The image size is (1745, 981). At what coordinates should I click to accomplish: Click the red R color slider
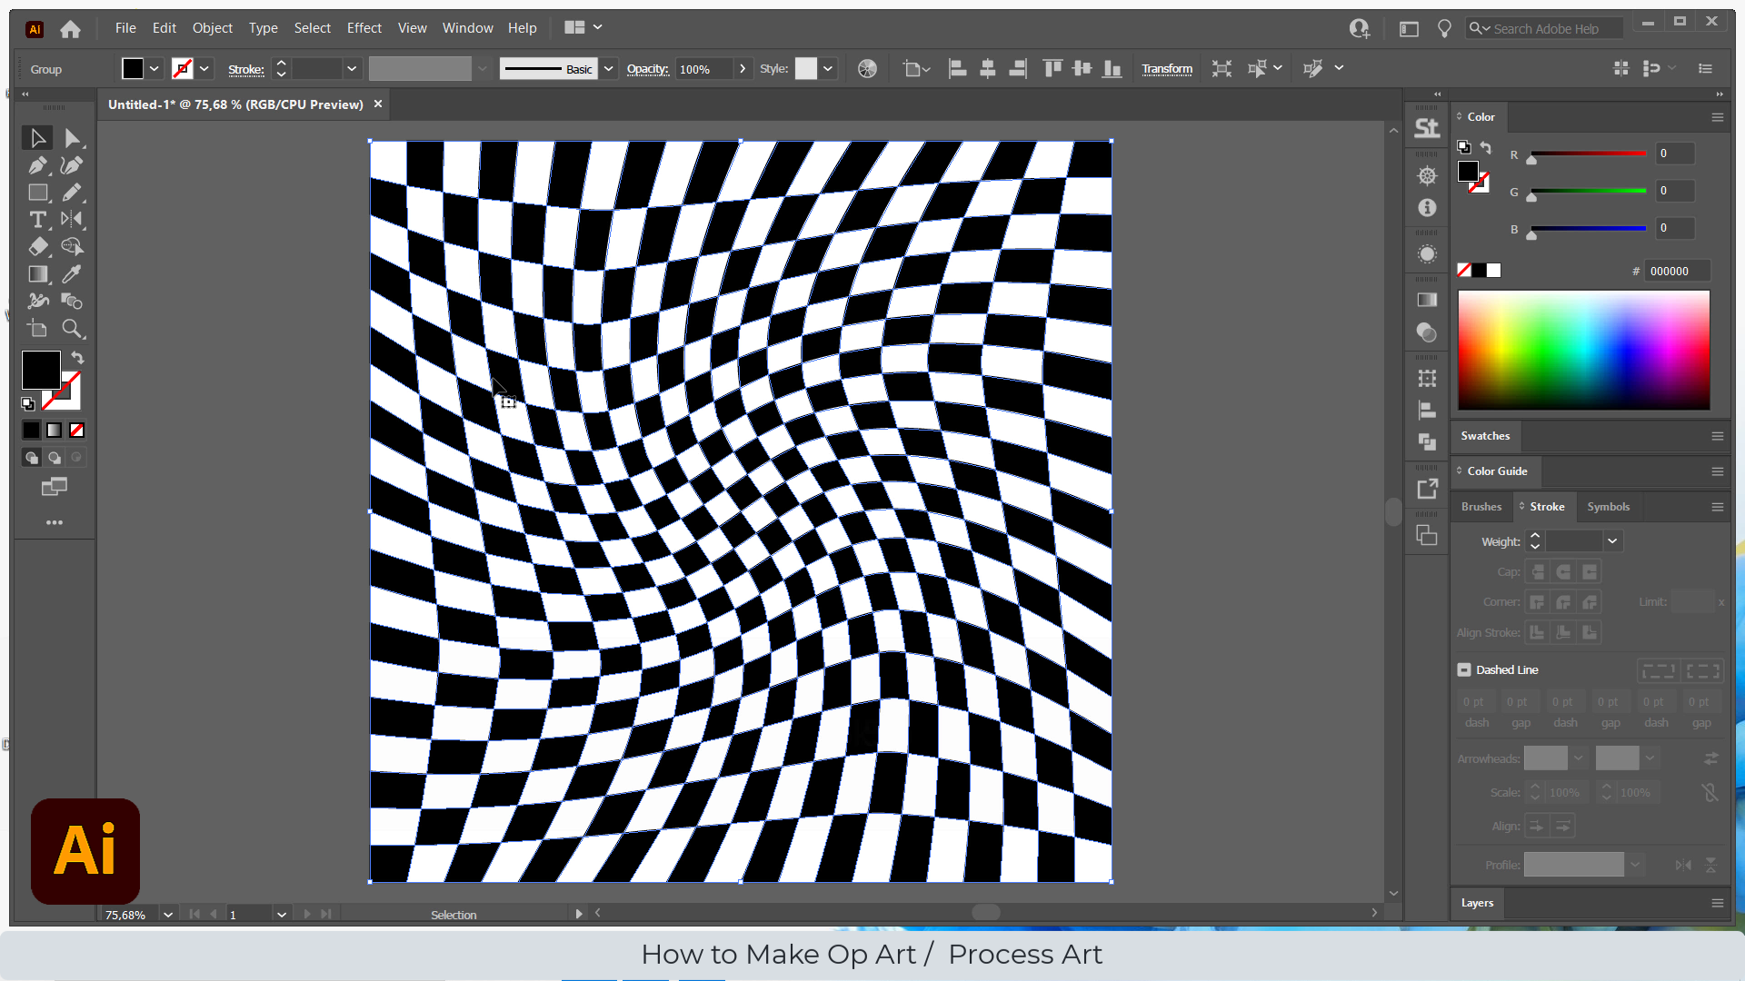(x=1589, y=154)
